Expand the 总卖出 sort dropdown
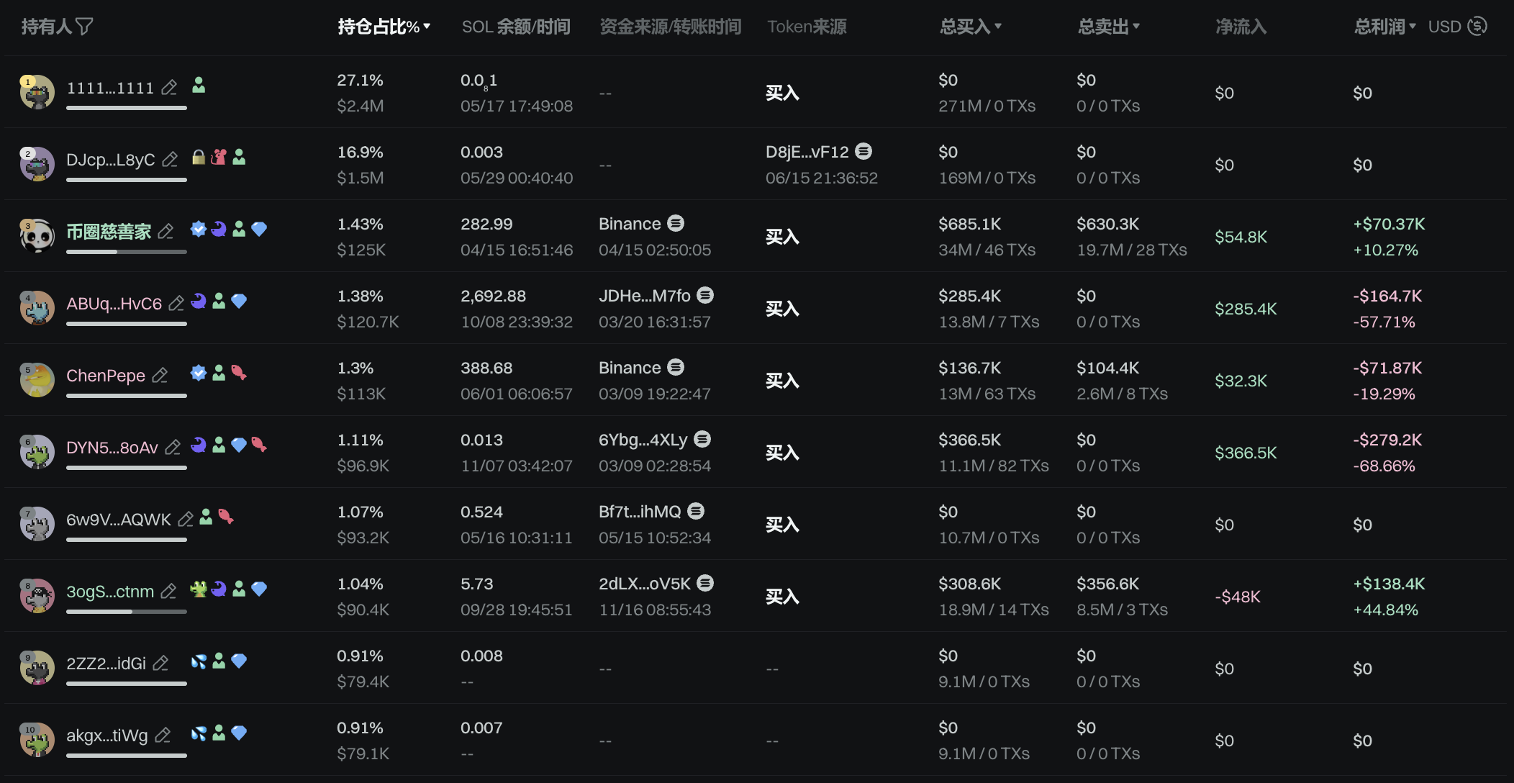Viewport: 1514px width, 783px height. pos(1136,27)
